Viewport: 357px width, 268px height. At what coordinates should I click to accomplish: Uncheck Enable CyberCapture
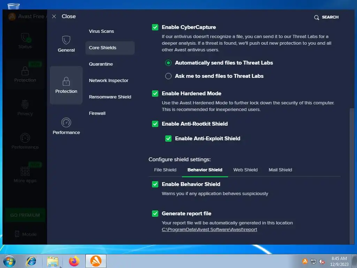(x=155, y=27)
